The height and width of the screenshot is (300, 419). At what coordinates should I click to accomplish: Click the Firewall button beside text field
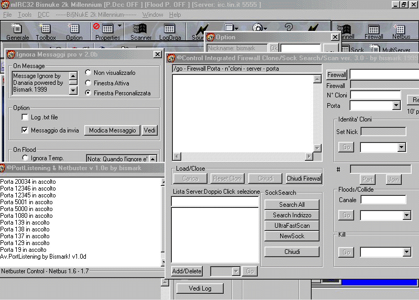click(337, 75)
